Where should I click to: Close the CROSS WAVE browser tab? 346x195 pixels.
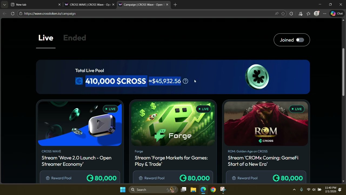[113, 5]
